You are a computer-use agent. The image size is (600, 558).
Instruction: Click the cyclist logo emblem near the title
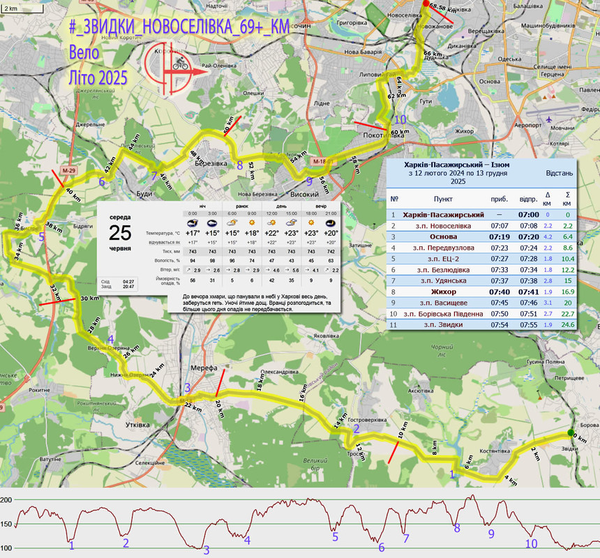tap(174, 70)
